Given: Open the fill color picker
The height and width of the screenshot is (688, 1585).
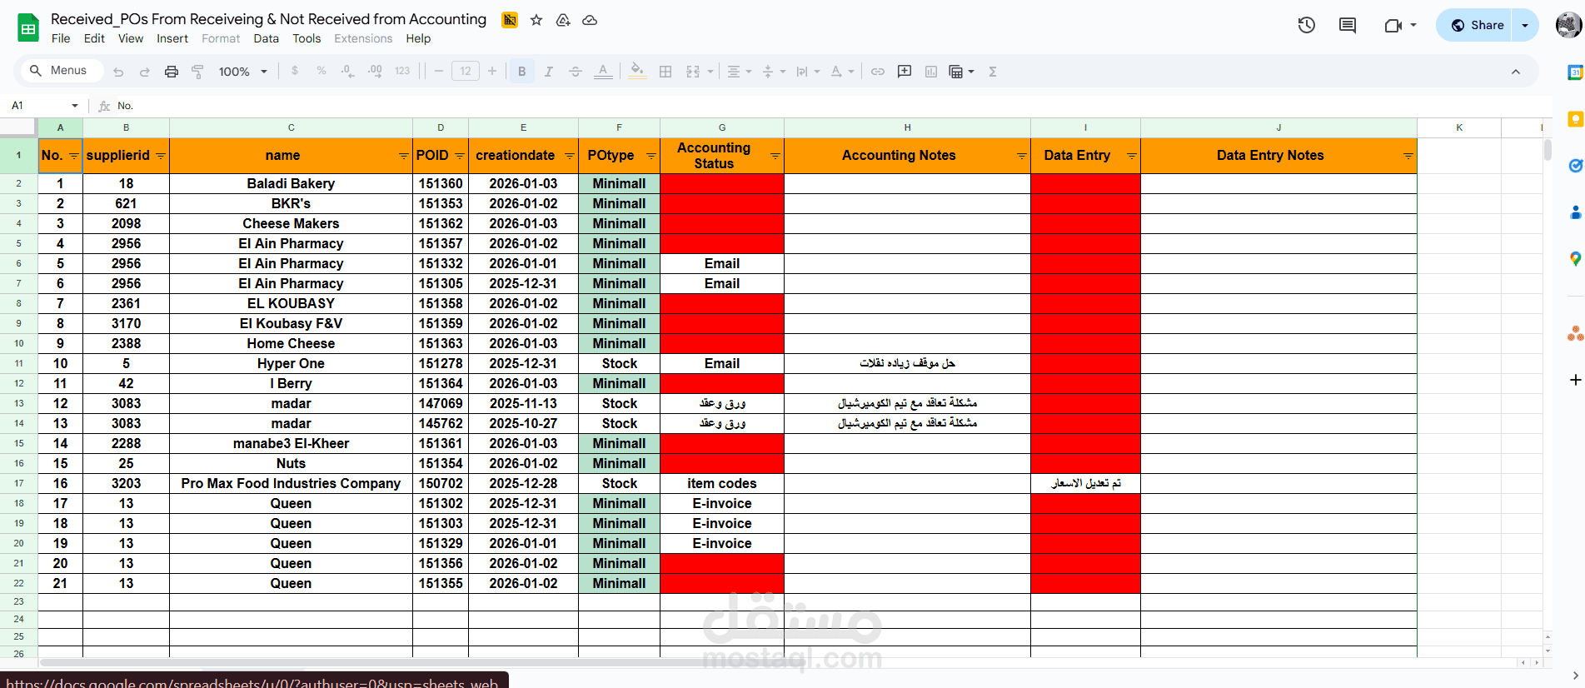Looking at the screenshot, I should [637, 72].
